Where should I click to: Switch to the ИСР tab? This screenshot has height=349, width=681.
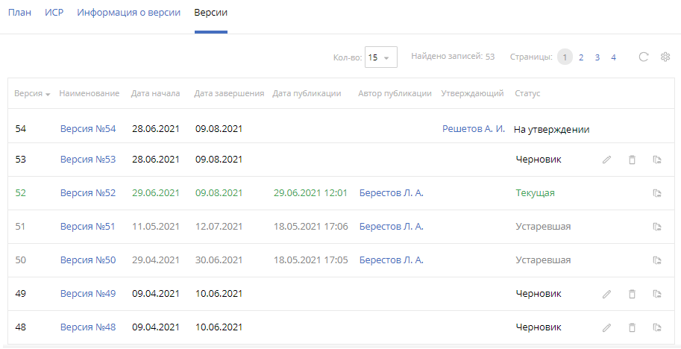[54, 13]
